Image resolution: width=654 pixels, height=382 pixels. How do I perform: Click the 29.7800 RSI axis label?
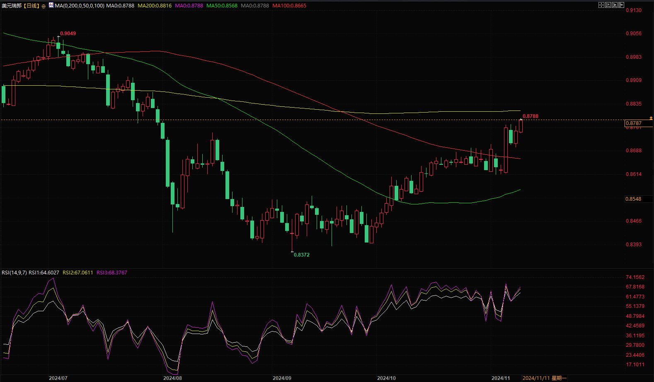coord(635,345)
